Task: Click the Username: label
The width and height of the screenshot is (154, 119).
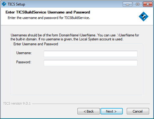Action: pyautogui.click(x=24, y=53)
